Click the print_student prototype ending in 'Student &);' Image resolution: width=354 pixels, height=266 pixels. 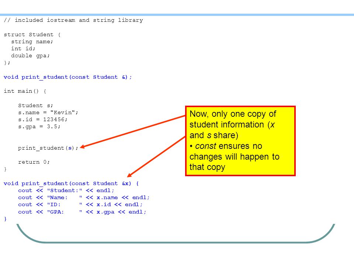pyautogui.click(x=68, y=77)
